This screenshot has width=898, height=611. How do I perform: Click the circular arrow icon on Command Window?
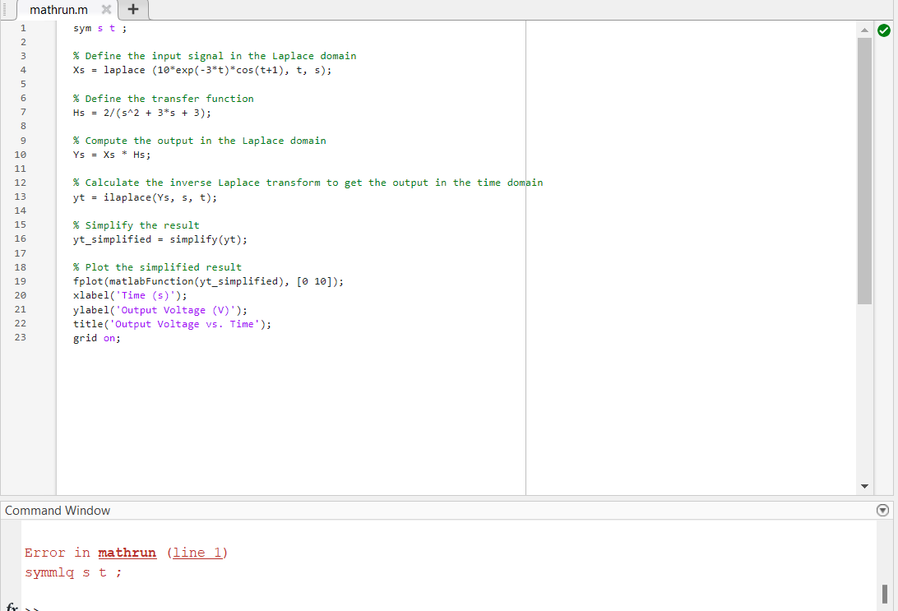882,510
